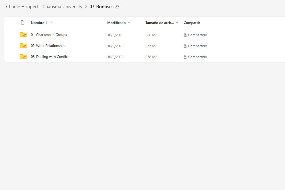Open 03-Dealing with Conflict folder name

[x=50, y=57]
